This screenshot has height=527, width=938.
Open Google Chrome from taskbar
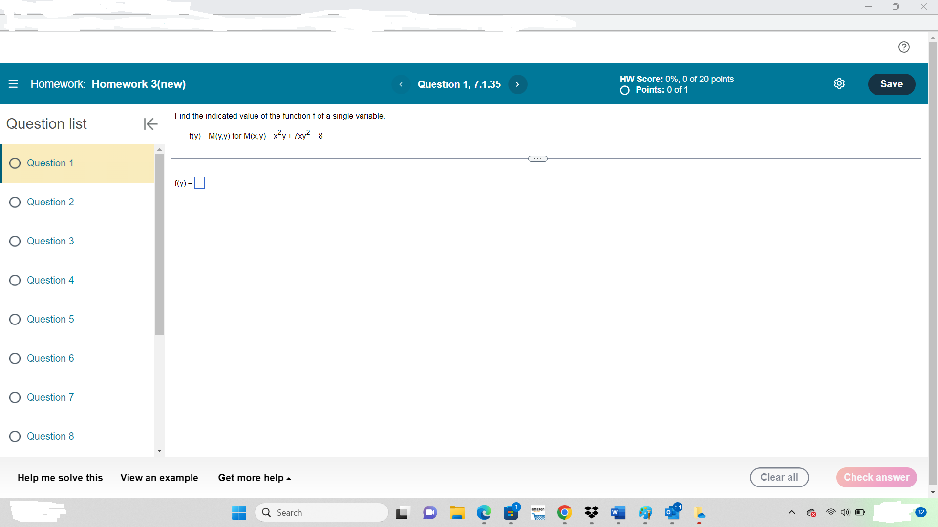pyautogui.click(x=564, y=512)
